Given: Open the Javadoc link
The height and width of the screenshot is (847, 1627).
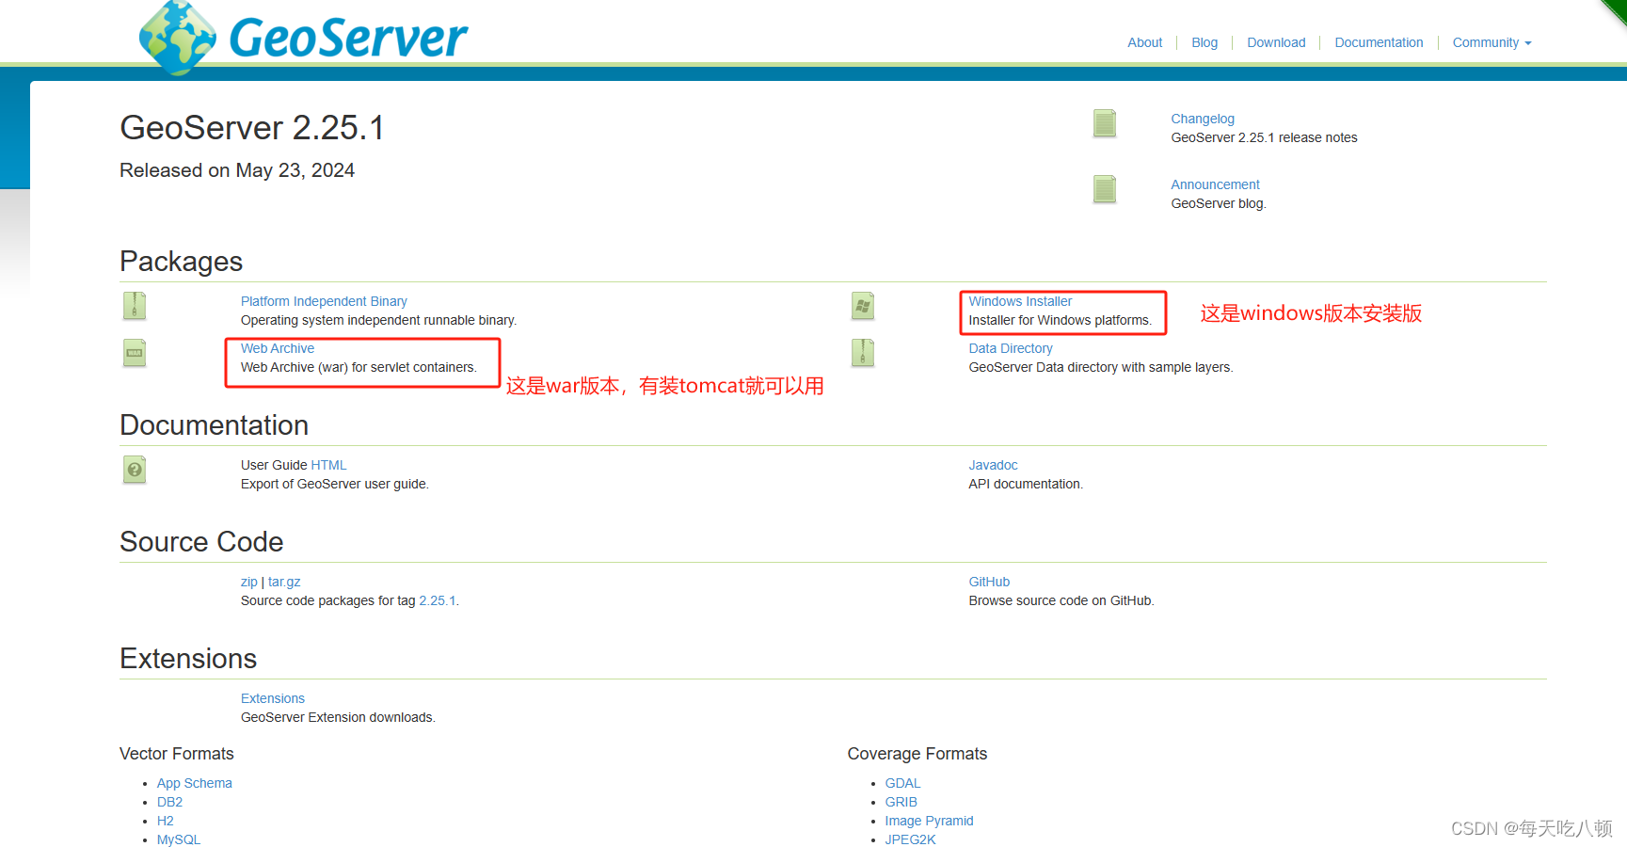Looking at the screenshot, I should tap(994, 465).
